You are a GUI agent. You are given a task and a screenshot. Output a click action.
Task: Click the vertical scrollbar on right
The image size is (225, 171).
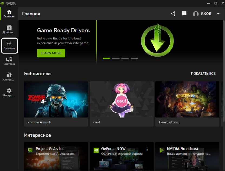pyautogui.click(x=224, y=71)
